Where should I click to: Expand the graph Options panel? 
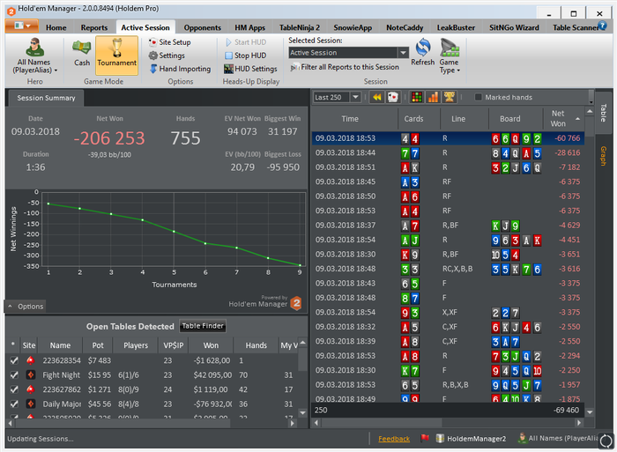coord(26,307)
